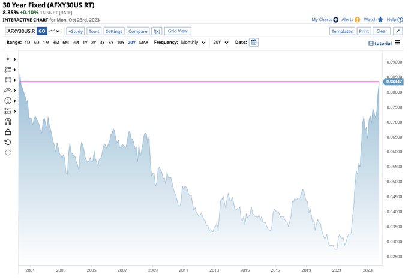Open the Frequency Monthly dropdown

point(193,43)
